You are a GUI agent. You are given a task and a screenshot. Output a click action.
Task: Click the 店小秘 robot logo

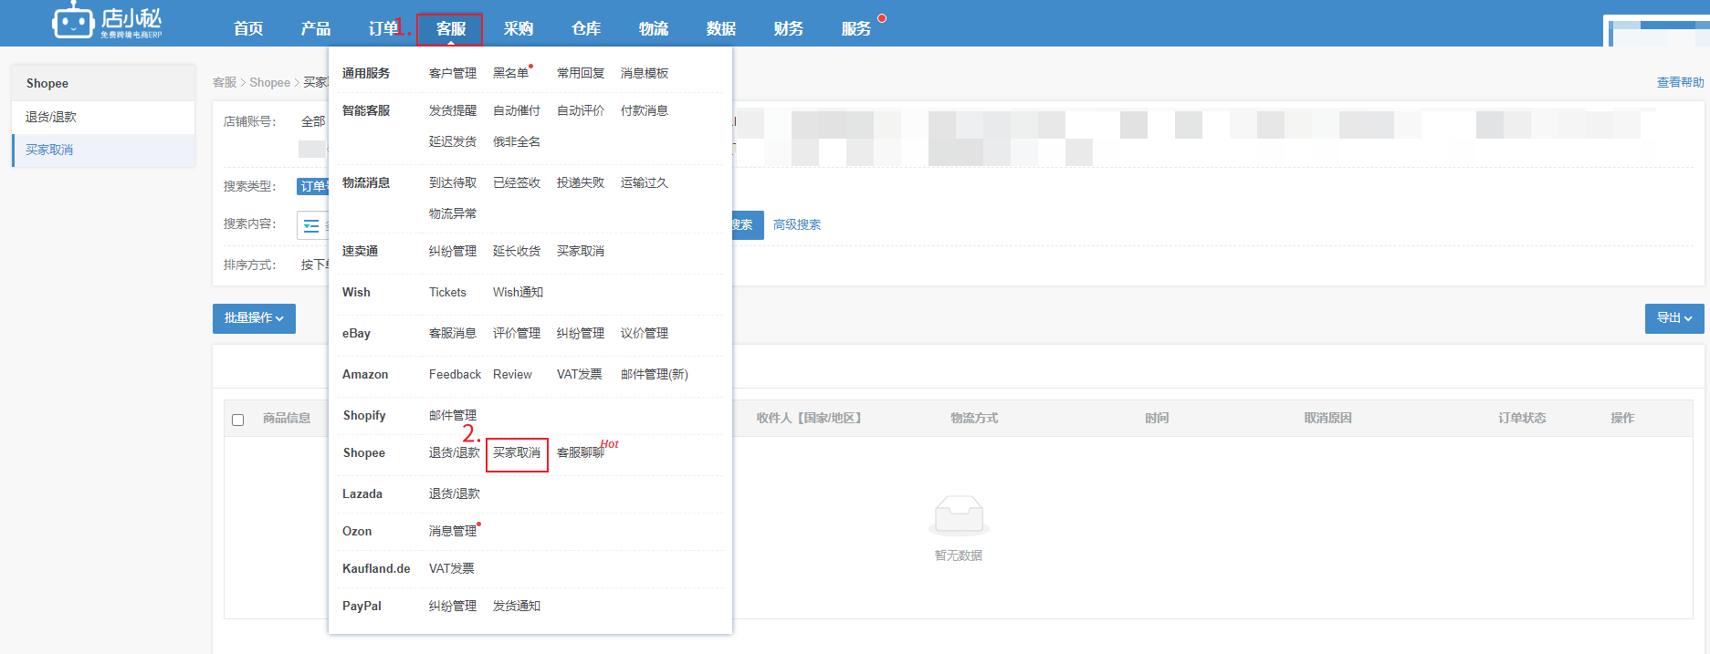(x=107, y=22)
